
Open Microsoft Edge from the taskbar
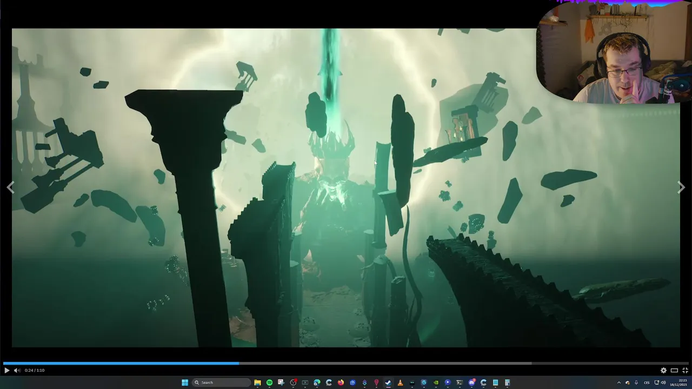(x=317, y=383)
